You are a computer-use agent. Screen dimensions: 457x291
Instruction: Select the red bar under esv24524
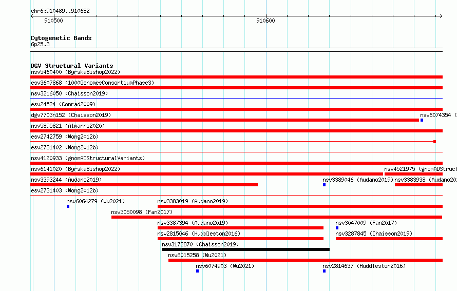[236, 109]
